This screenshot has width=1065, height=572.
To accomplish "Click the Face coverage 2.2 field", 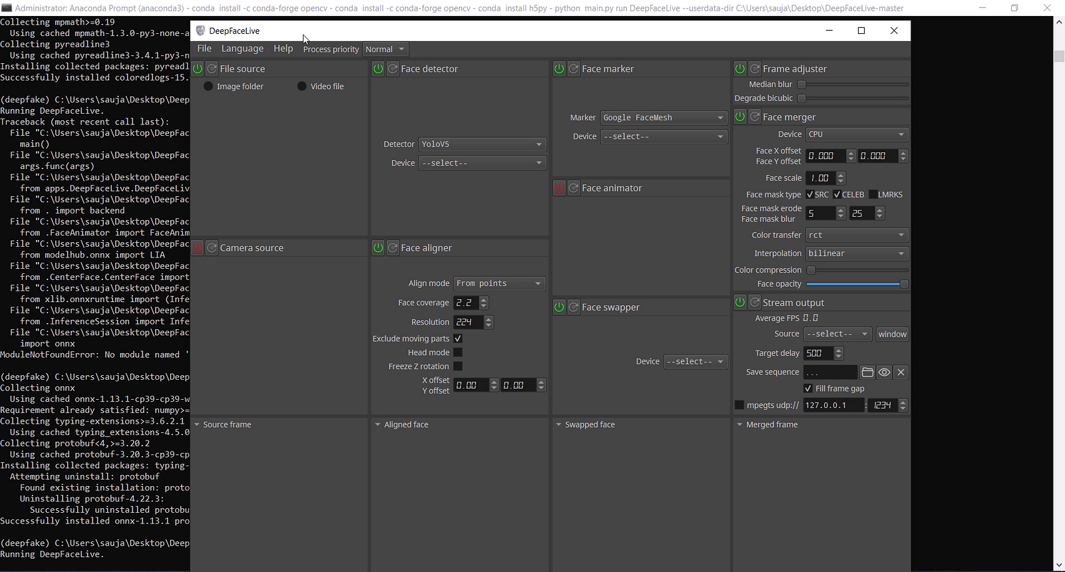I will [x=466, y=303].
